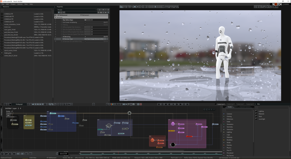Open the Project menu
This screenshot has width=291, height=159.
[13, 4]
